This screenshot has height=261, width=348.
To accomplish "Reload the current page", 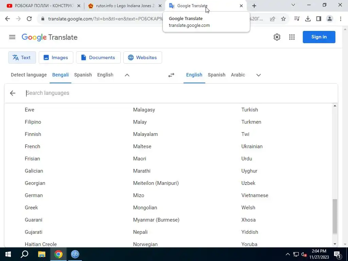I will [x=29, y=19].
